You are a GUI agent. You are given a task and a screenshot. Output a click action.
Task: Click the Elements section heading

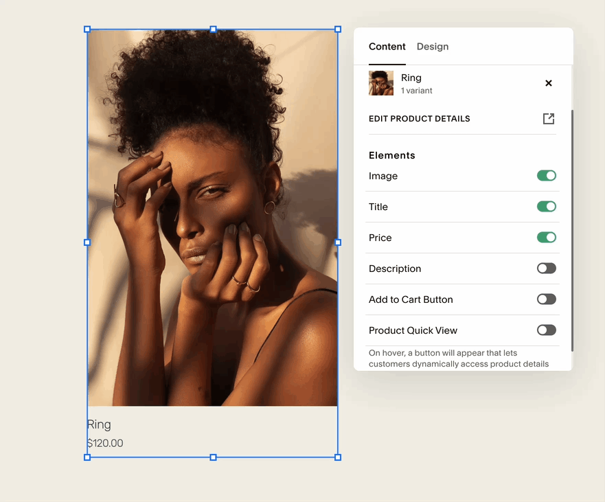(x=391, y=155)
